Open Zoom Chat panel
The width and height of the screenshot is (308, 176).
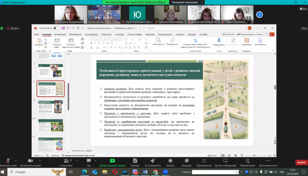[88, 161]
